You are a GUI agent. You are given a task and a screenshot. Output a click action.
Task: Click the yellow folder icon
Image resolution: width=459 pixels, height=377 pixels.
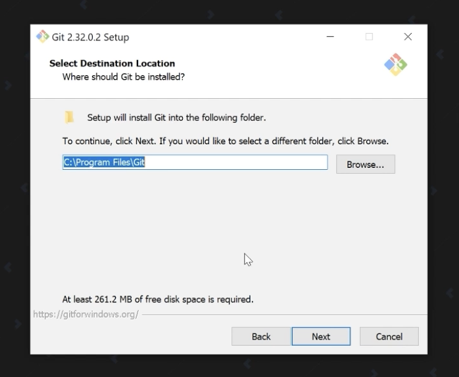click(x=69, y=118)
